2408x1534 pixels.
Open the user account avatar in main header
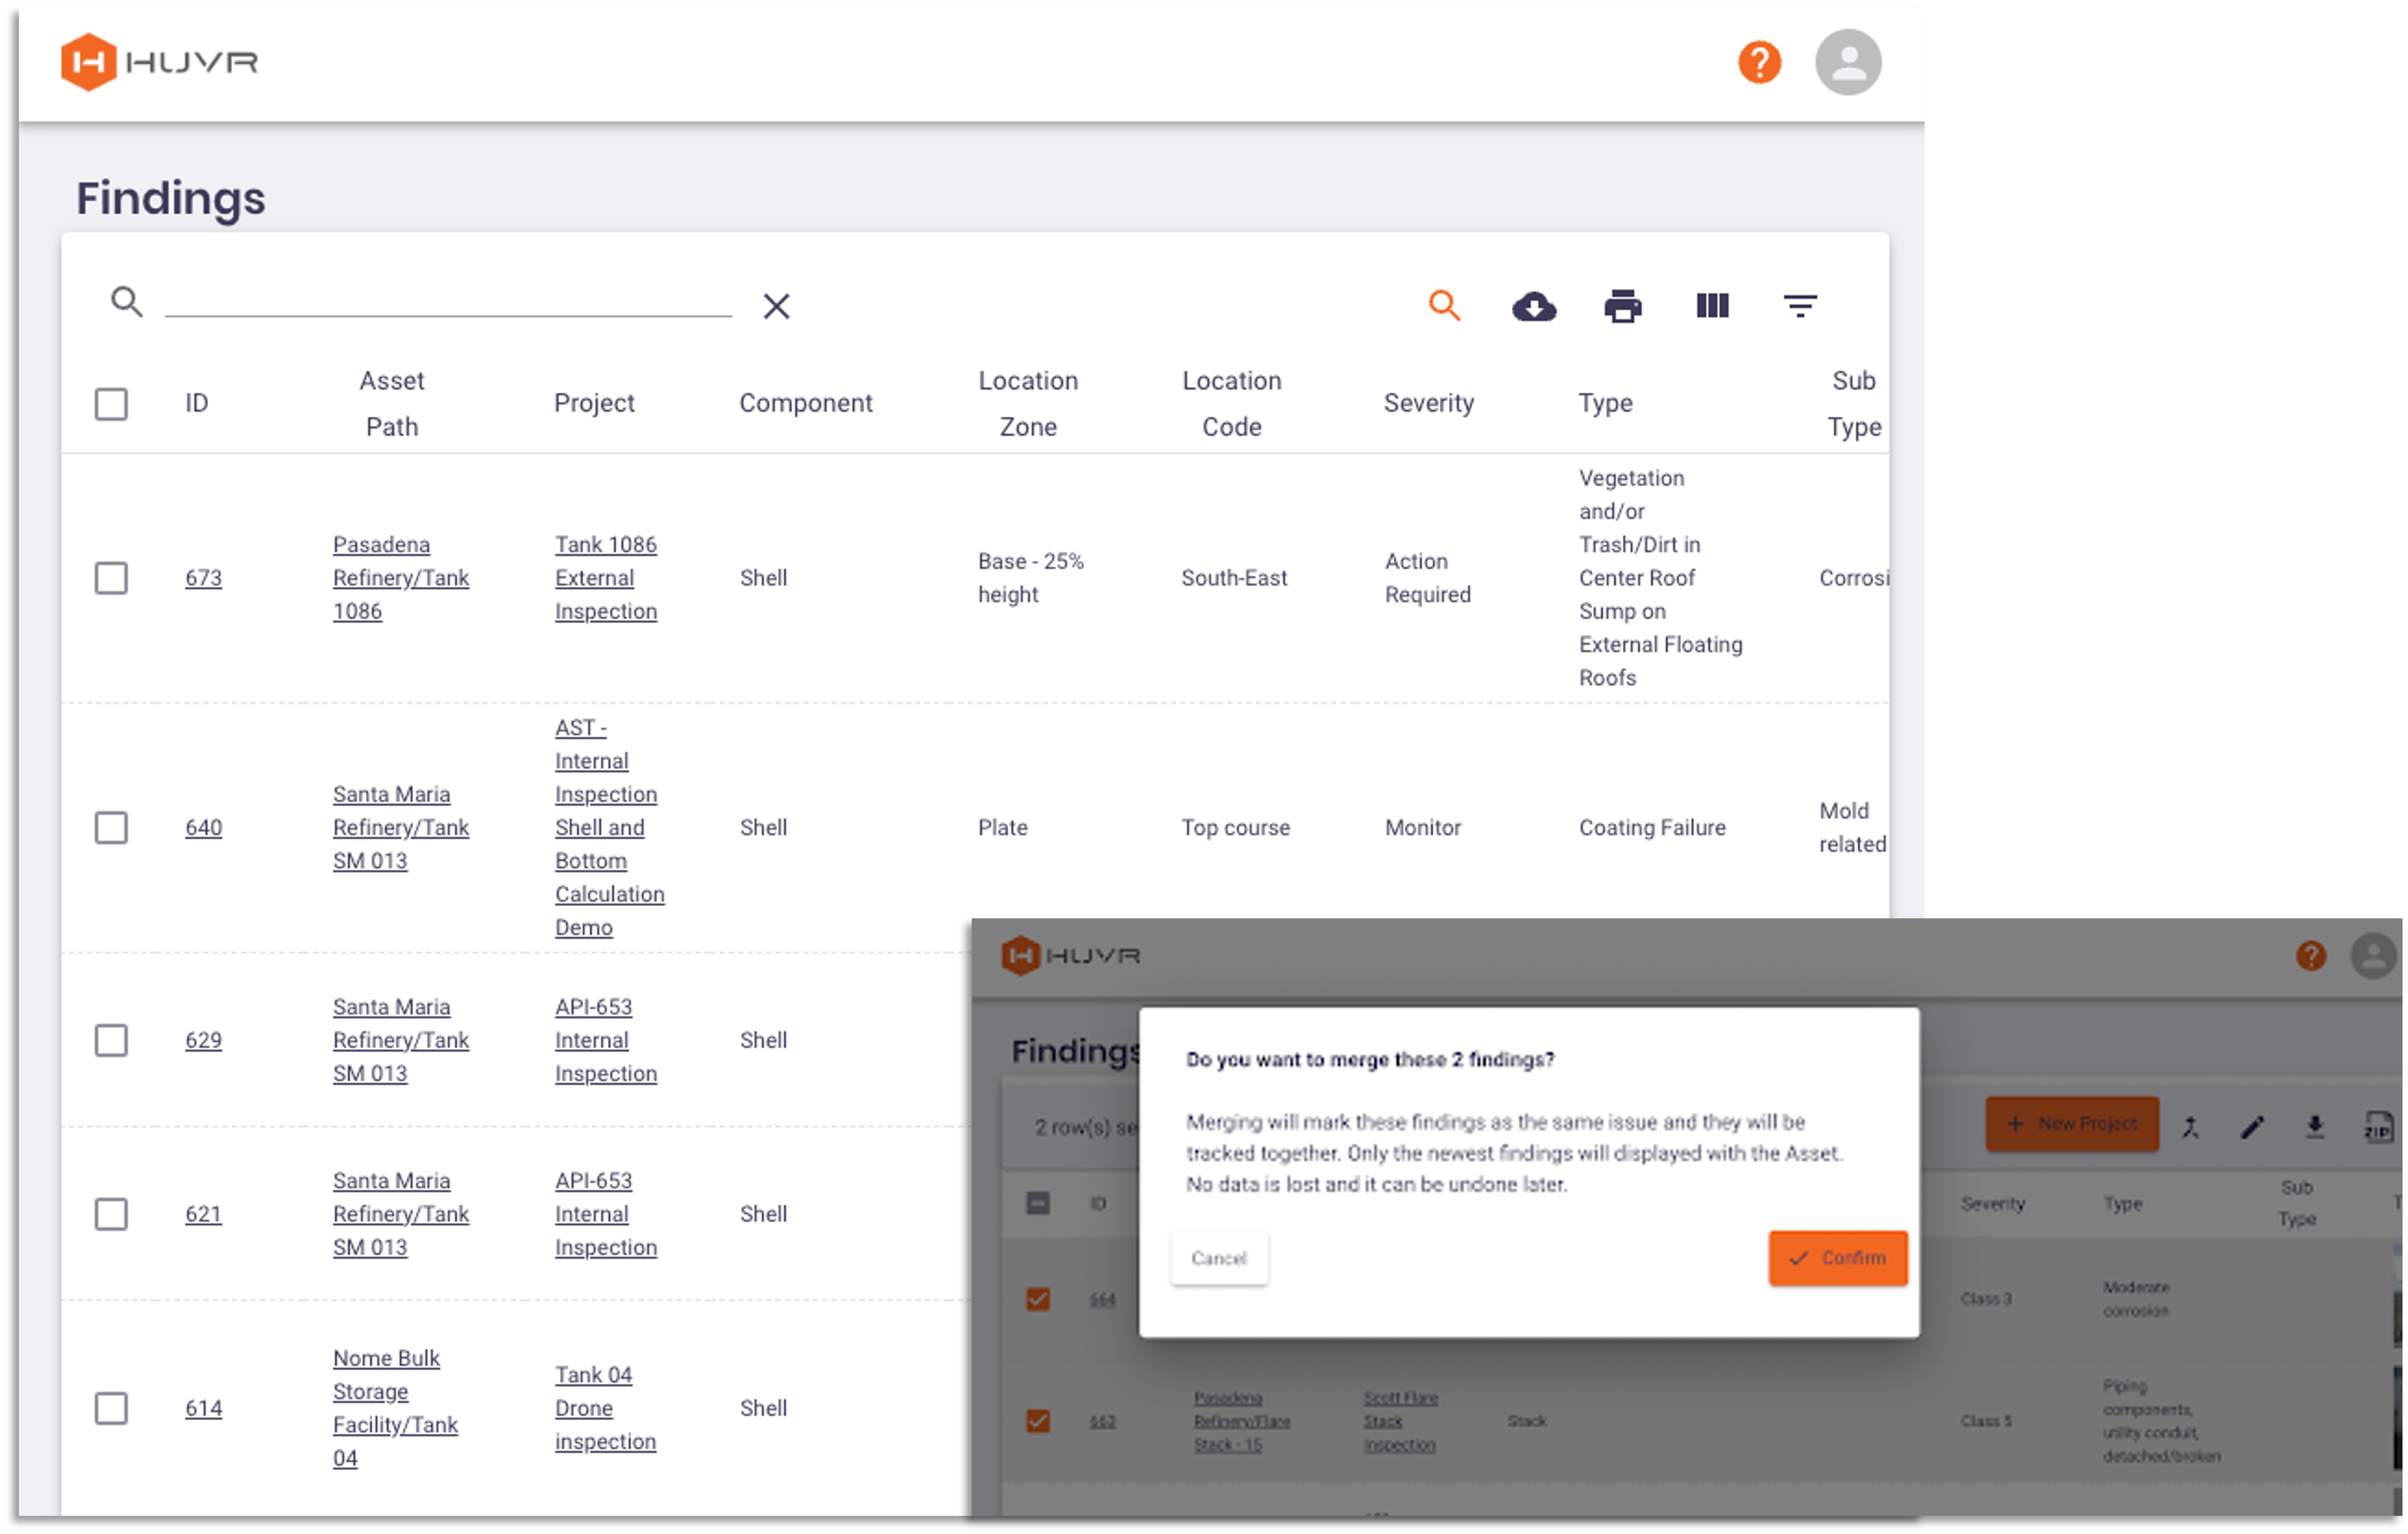[x=1848, y=62]
